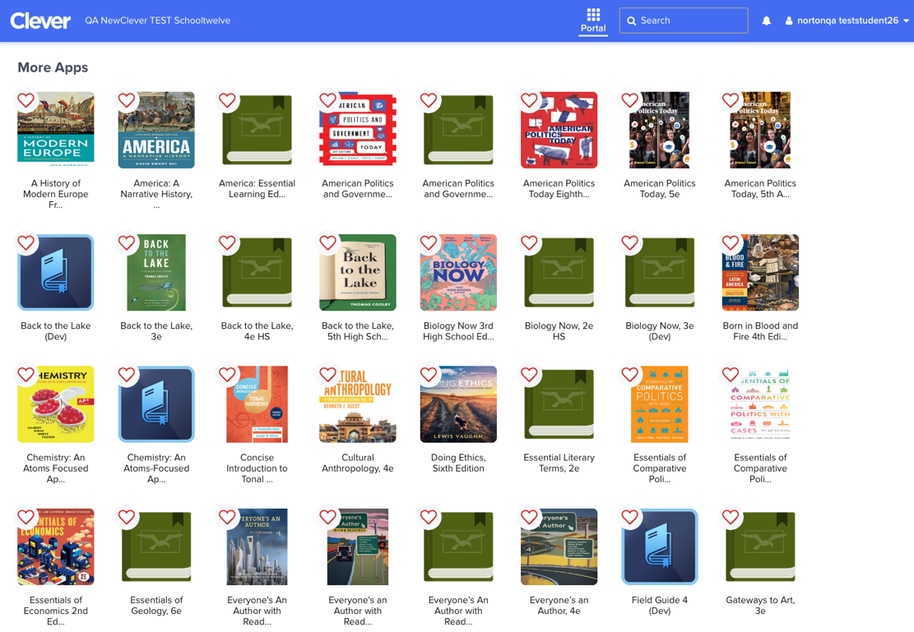The image size is (914, 632).
Task: Toggle heart on Biology Now 3rd High School
Action: click(x=429, y=243)
